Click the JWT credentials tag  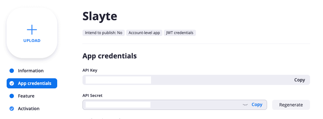tap(180, 33)
